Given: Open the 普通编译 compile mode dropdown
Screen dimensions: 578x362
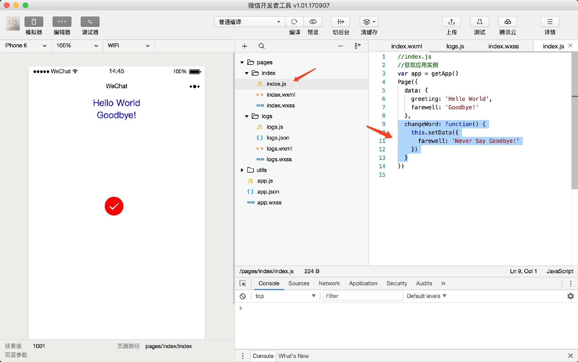Looking at the screenshot, I should coord(249,22).
